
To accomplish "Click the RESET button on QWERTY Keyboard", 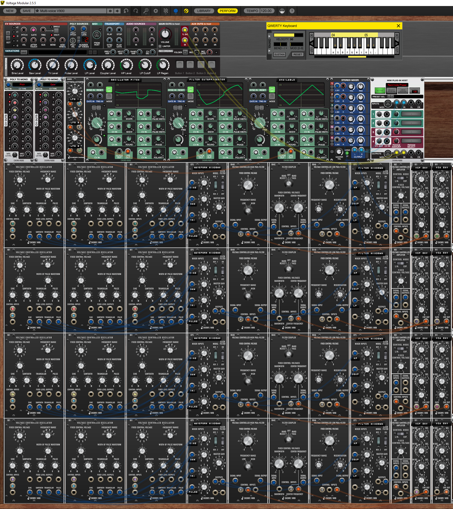I will pos(298,54).
